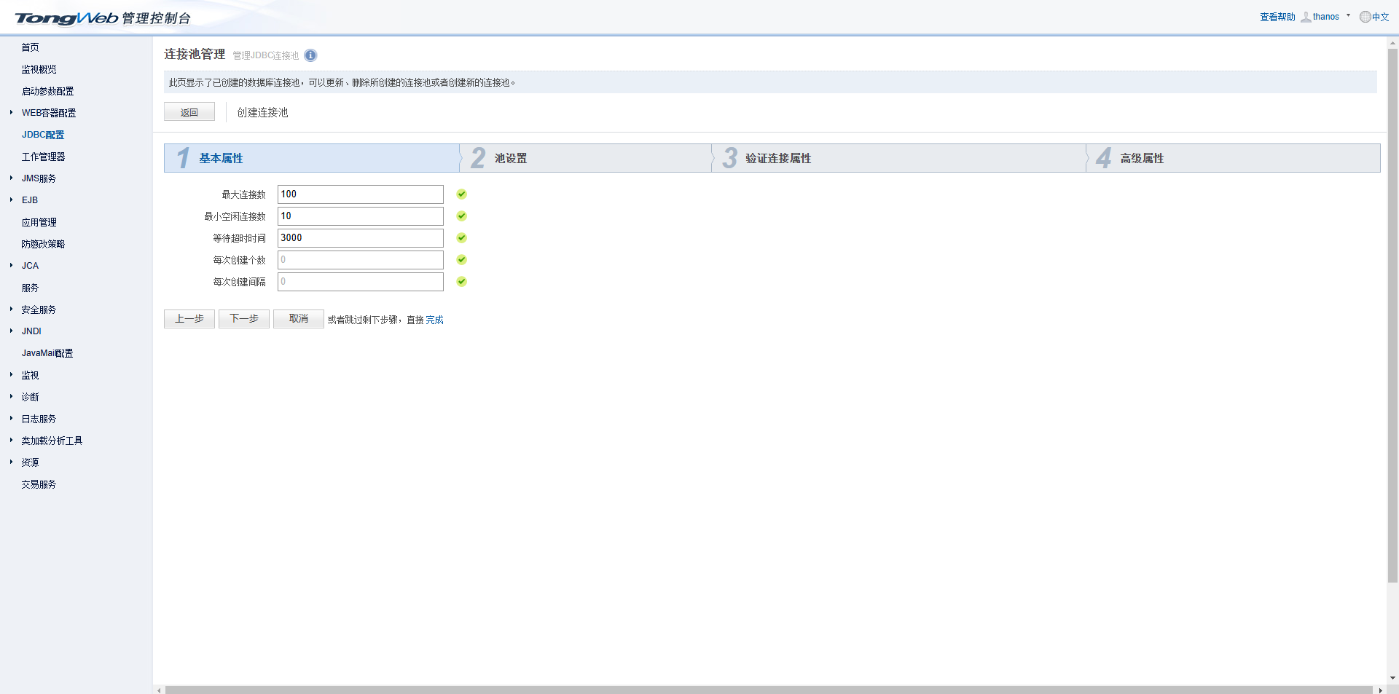Expand the EJB tree arrow
Image resolution: width=1399 pixels, height=694 pixels.
tap(12, 200)
